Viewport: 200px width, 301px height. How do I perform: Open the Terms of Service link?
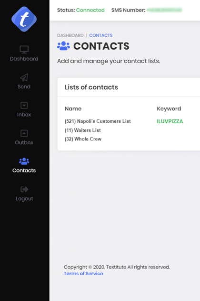83,274
